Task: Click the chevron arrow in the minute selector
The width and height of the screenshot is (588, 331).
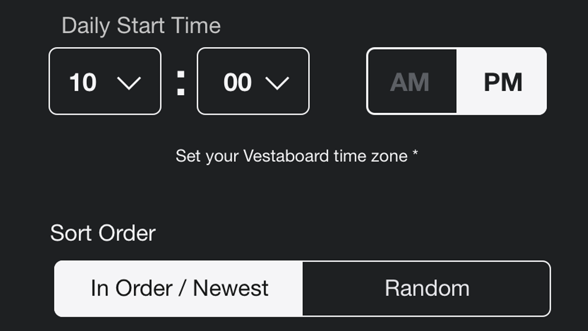Action: point(277,83)
